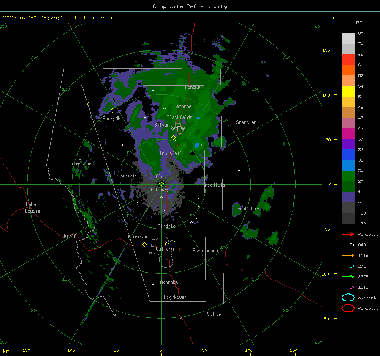Click the red forecast arrow in the legend
Viewport: 380px width, 356px height.
click(x=348, y=234)
